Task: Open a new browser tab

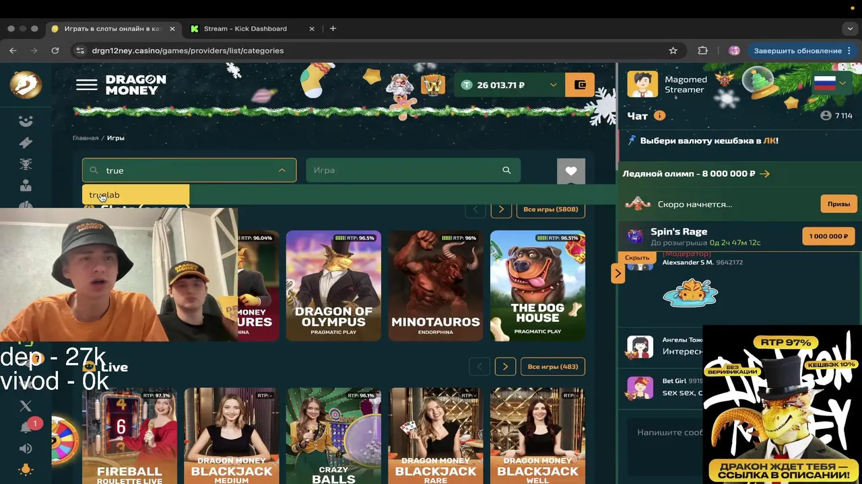Action: coord(333,29)
